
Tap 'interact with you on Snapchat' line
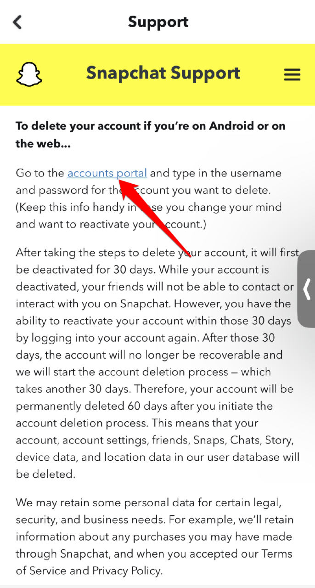click(153, 304)
